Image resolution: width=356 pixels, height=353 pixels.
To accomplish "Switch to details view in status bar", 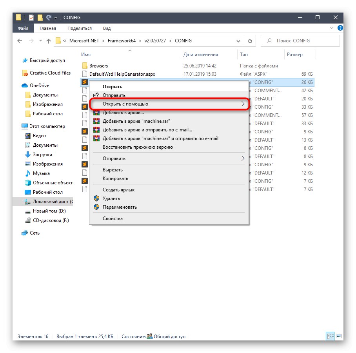I will (331, 336).
